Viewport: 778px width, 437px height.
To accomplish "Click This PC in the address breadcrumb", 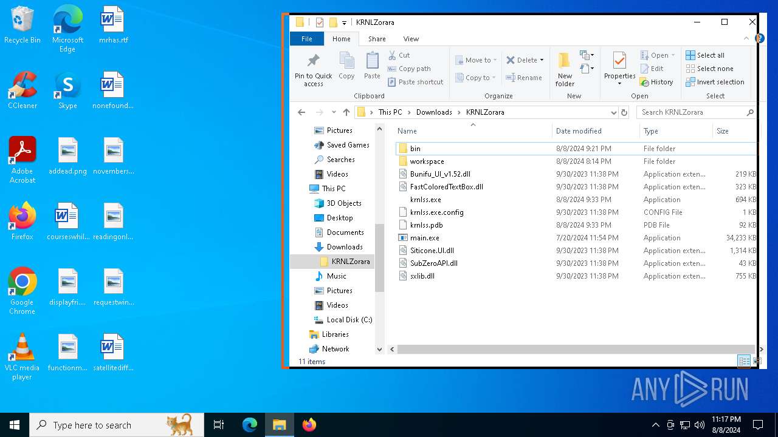I will click(x=390, y=112).
